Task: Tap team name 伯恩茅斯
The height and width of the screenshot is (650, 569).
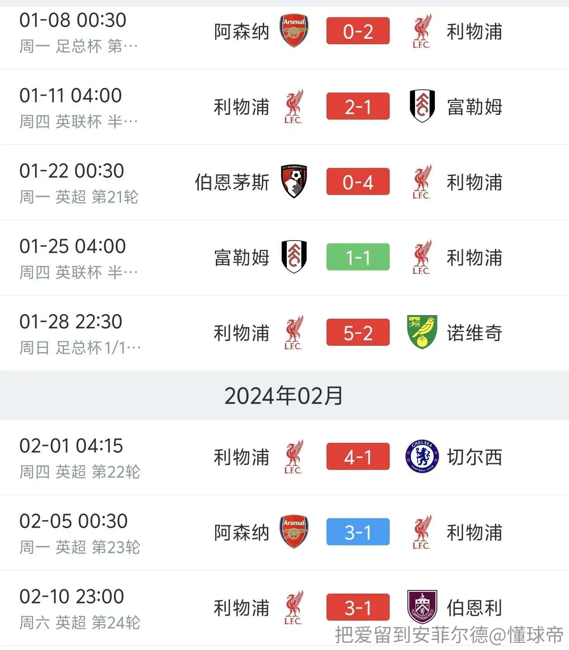Action: (x=232, y=182)
